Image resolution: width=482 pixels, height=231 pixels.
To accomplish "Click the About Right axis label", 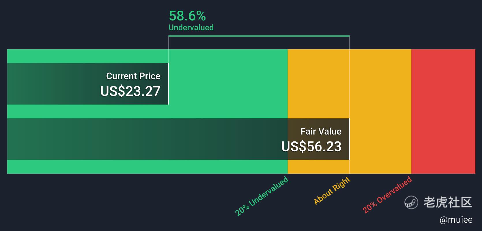I will tap(332, 191).
